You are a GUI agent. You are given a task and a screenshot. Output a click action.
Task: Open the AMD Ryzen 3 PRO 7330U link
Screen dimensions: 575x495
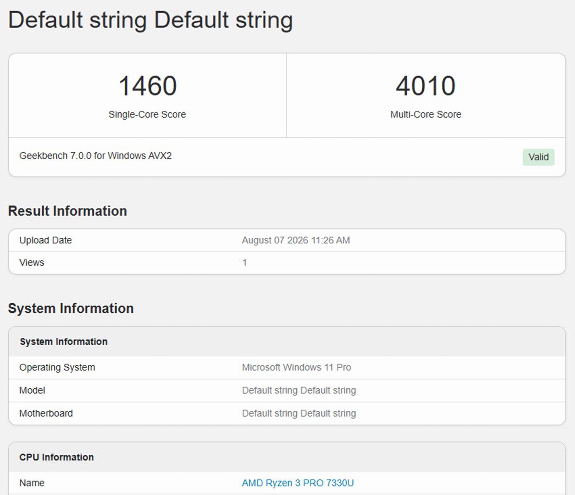pyautogui.click(x=298, y=483)
